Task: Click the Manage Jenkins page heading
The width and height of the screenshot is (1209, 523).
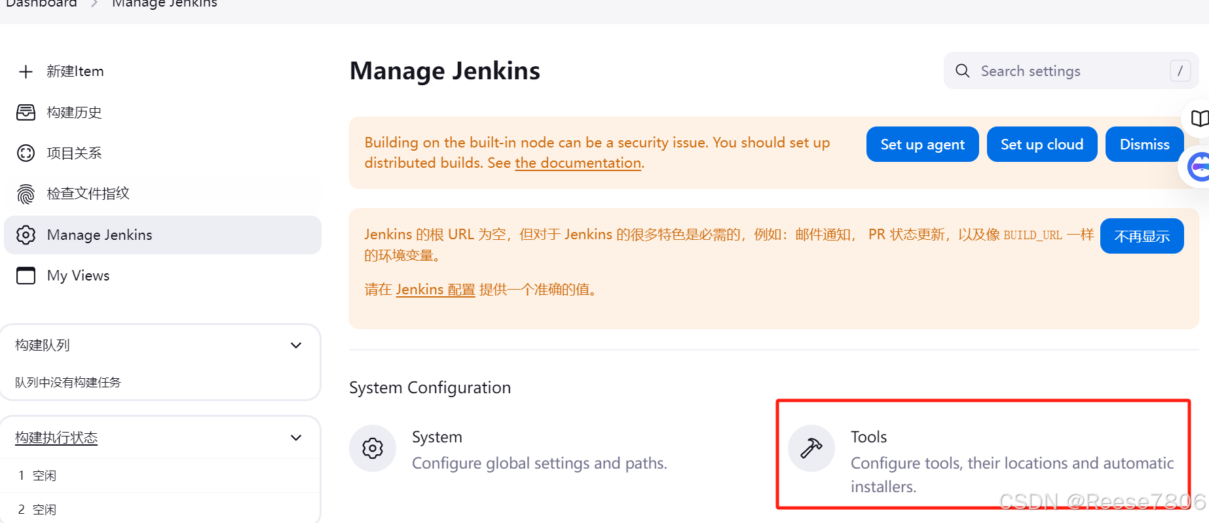Action: click(x=445, y=71)
